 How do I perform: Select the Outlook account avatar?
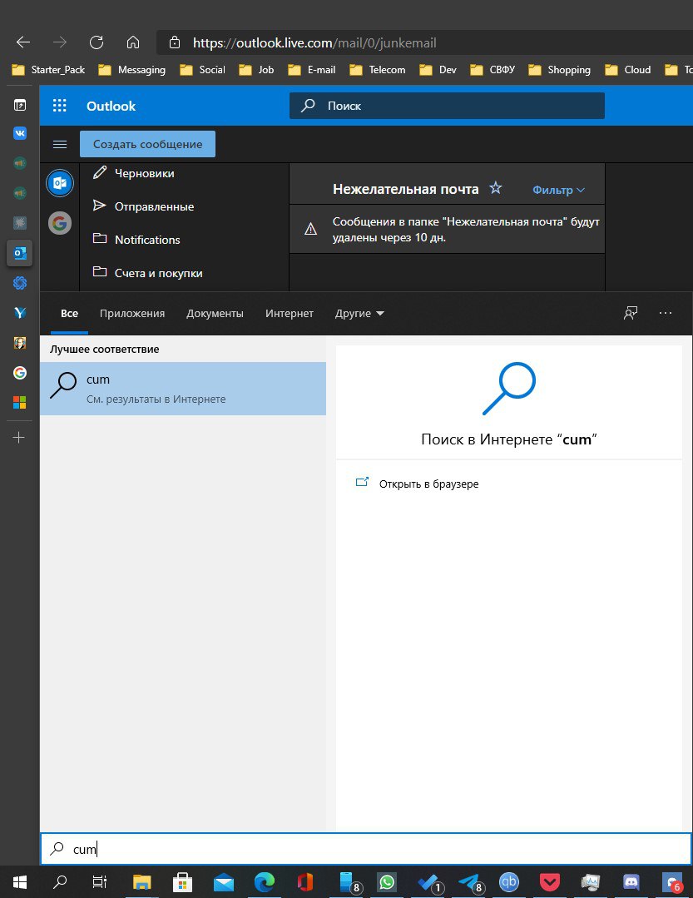coord(60,183)
